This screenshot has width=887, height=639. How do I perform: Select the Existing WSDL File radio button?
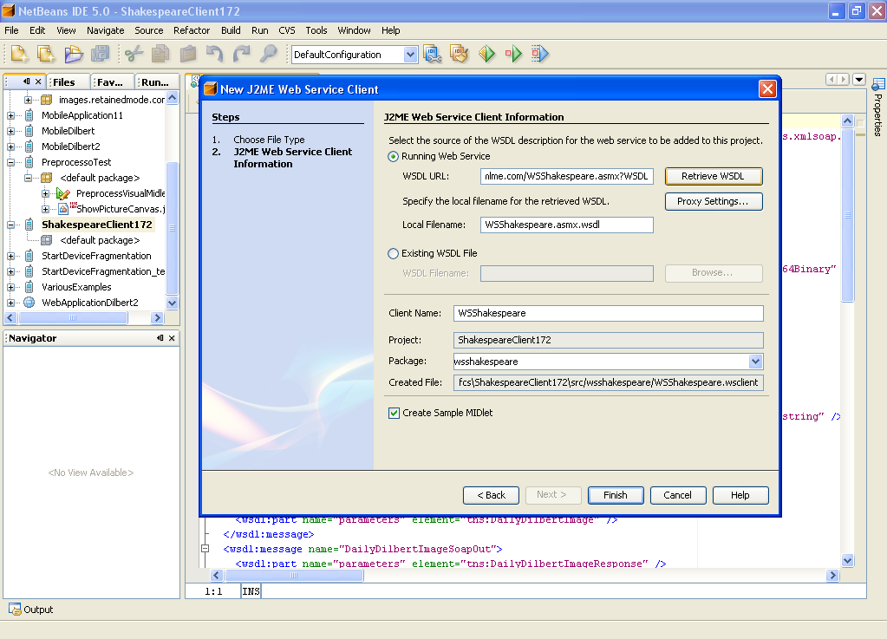click(393, 254)
